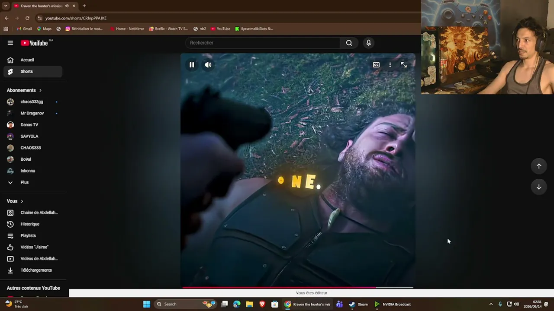Mute the Short's volume
This screenshot has height=311, width=554.
pos(208,65)
